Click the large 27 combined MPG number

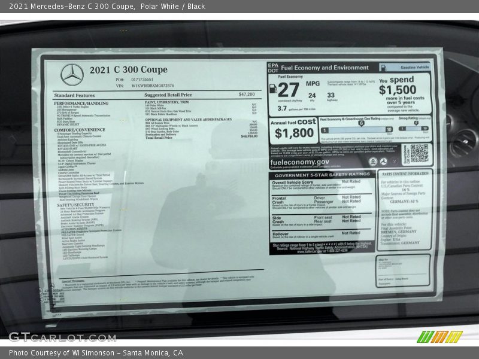pos(289,90)
